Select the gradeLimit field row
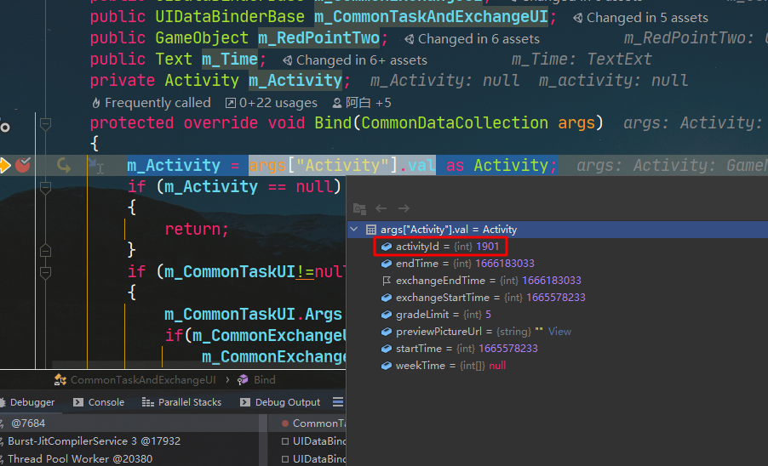The image size is (768, 466). (558, 315)
